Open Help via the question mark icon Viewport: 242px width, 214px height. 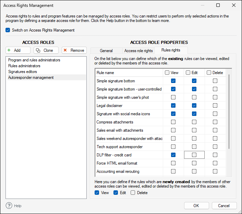tap(9, 206)
